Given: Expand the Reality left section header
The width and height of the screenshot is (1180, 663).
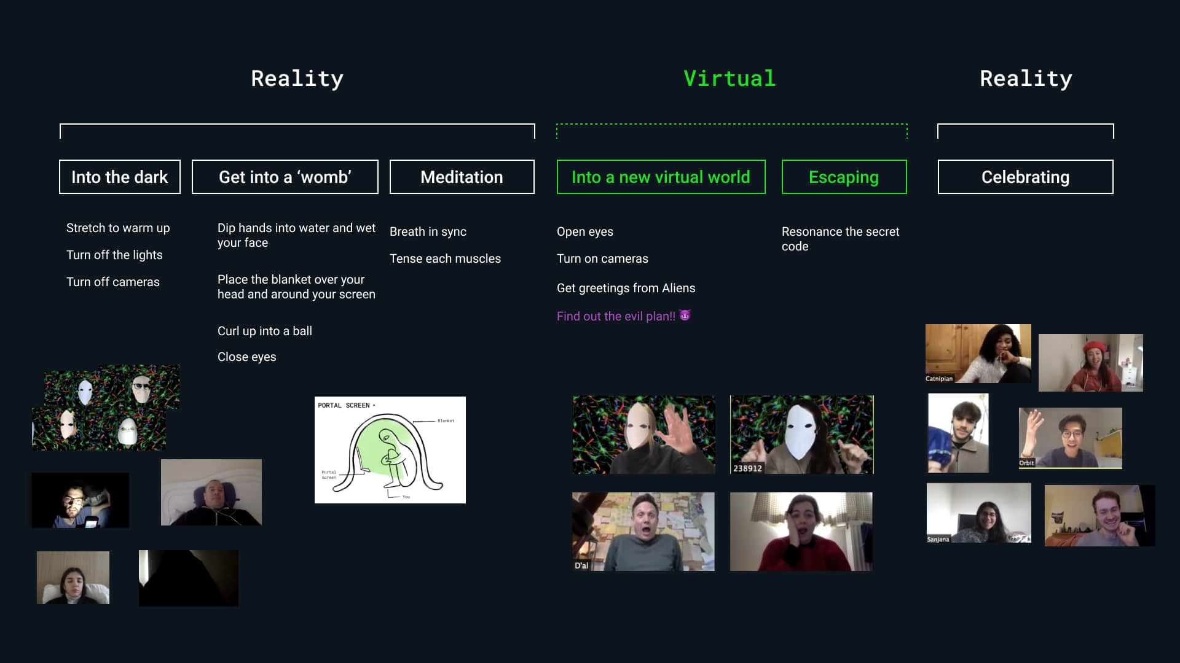Looking at the screenshot, I should coord(297,79).
